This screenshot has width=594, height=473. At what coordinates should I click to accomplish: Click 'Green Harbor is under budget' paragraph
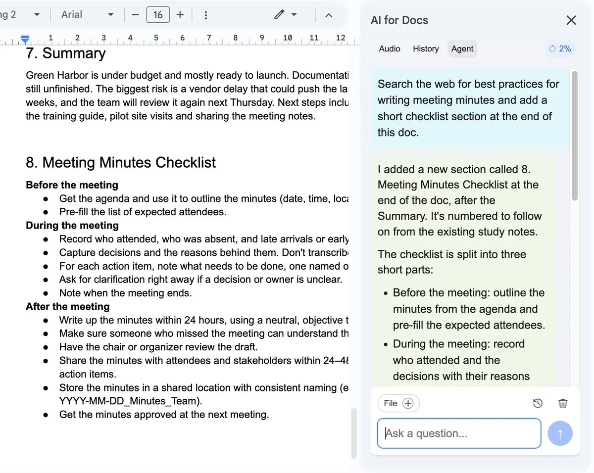tap(187, 96)
